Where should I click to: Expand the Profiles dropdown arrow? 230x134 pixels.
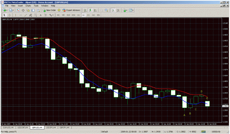click(13, 10)
